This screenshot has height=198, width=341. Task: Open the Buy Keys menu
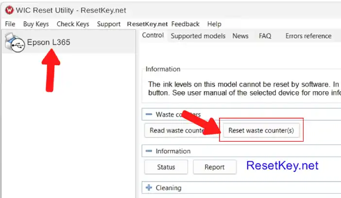coord(36,24)
